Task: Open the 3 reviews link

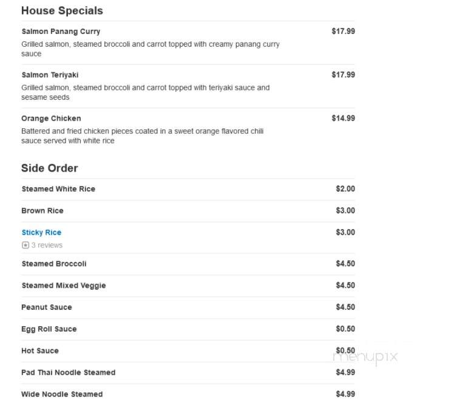Action: 47,245
